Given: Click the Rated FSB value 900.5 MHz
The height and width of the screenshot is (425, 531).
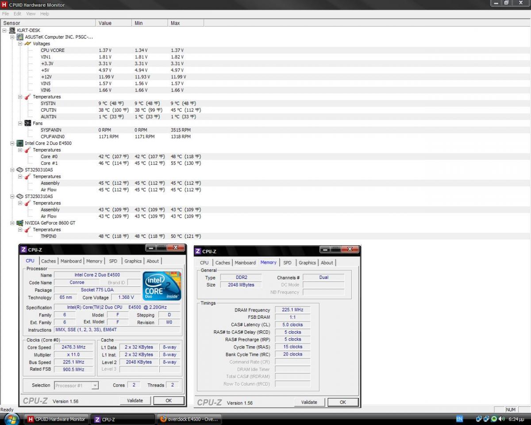Looking at the screenshot, I should click(x=74, y=369).
